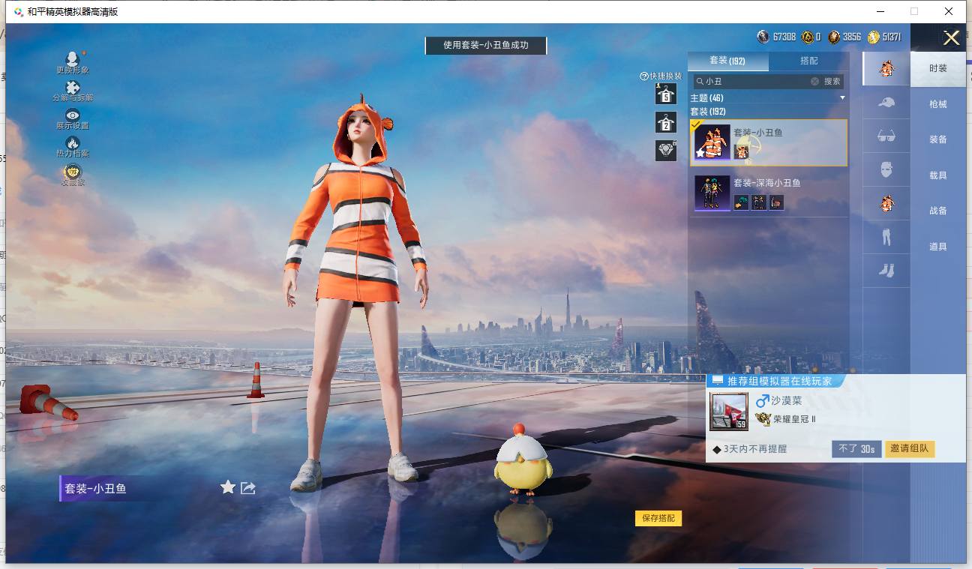Viewport: 972px width, 569px height.
Task: Select the pants category icon
Action: [886, 238]
